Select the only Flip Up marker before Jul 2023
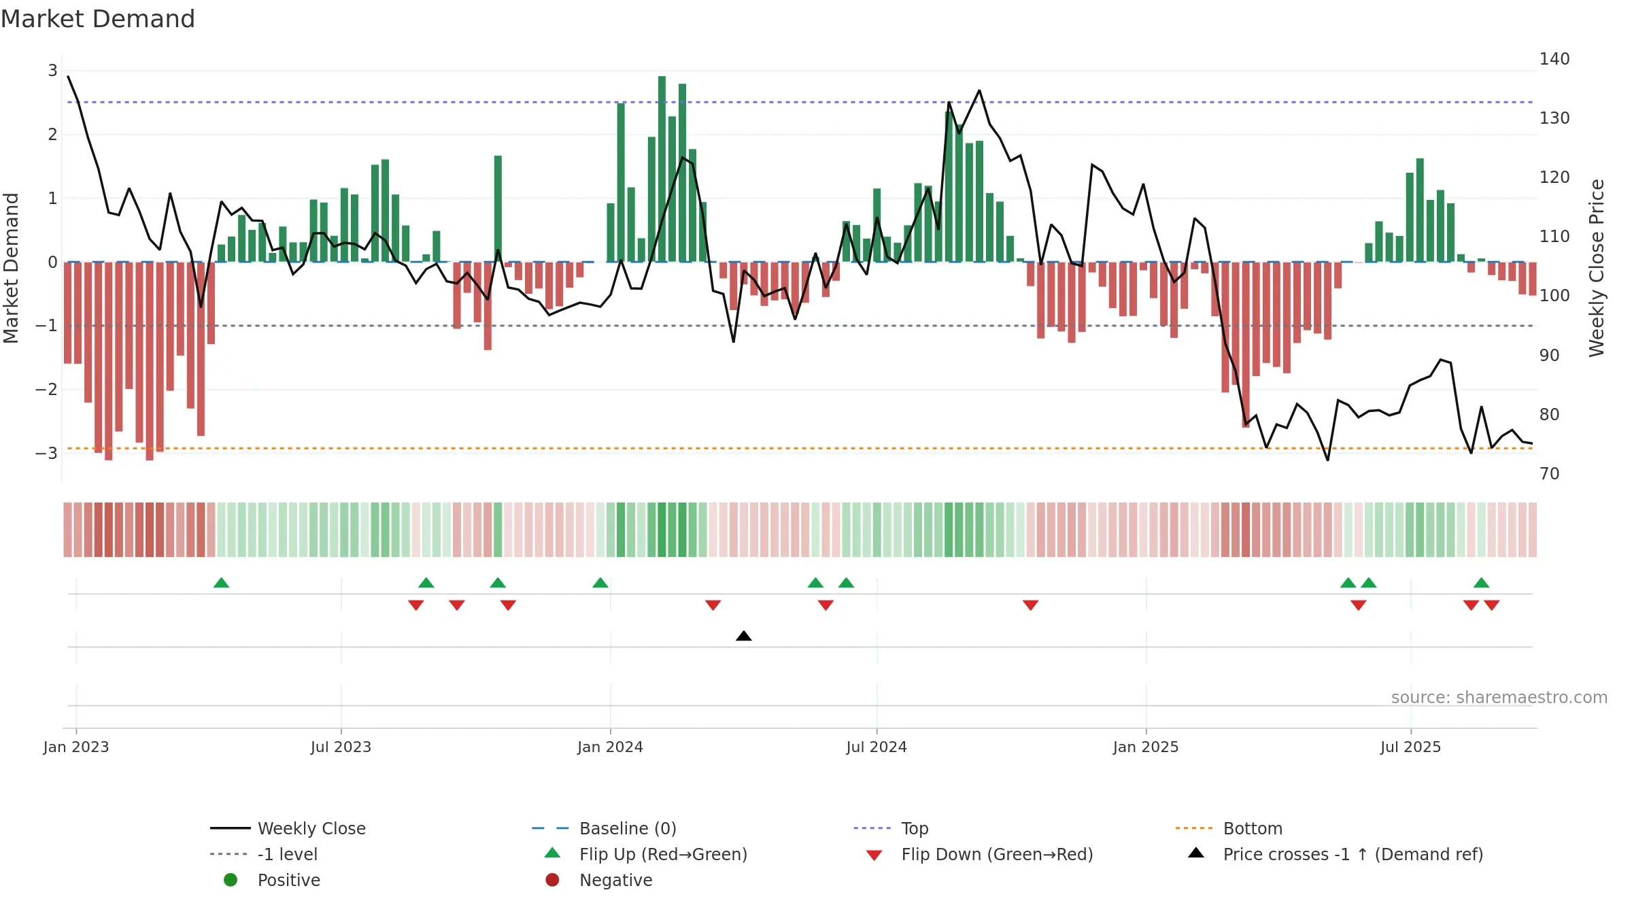1632x918 pixels. (221, 583)
